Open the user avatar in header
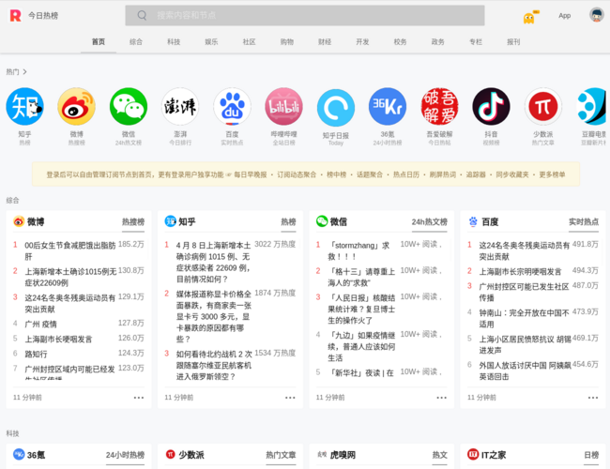Viewport: 610px width, 469px height. [x=596, y=15]
